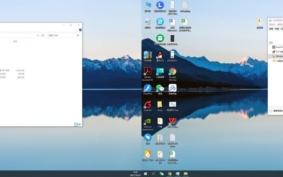Viewport: 283px width, 177px height.
Task: Select the lone folder icon beside Task Manager
Action: (x=260, y=23)
